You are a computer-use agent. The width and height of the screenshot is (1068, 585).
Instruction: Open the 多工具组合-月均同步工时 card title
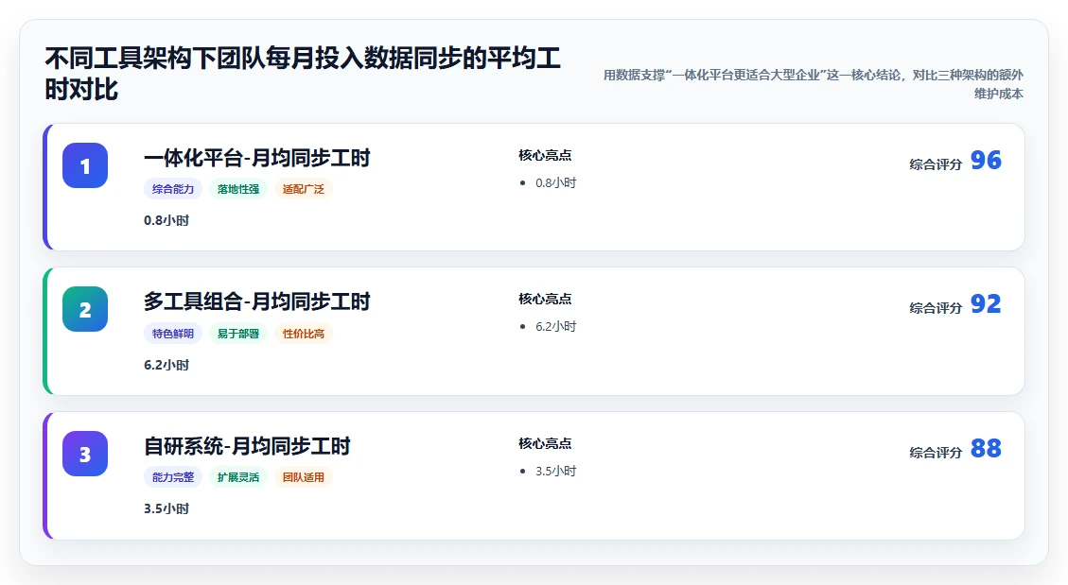256,301
